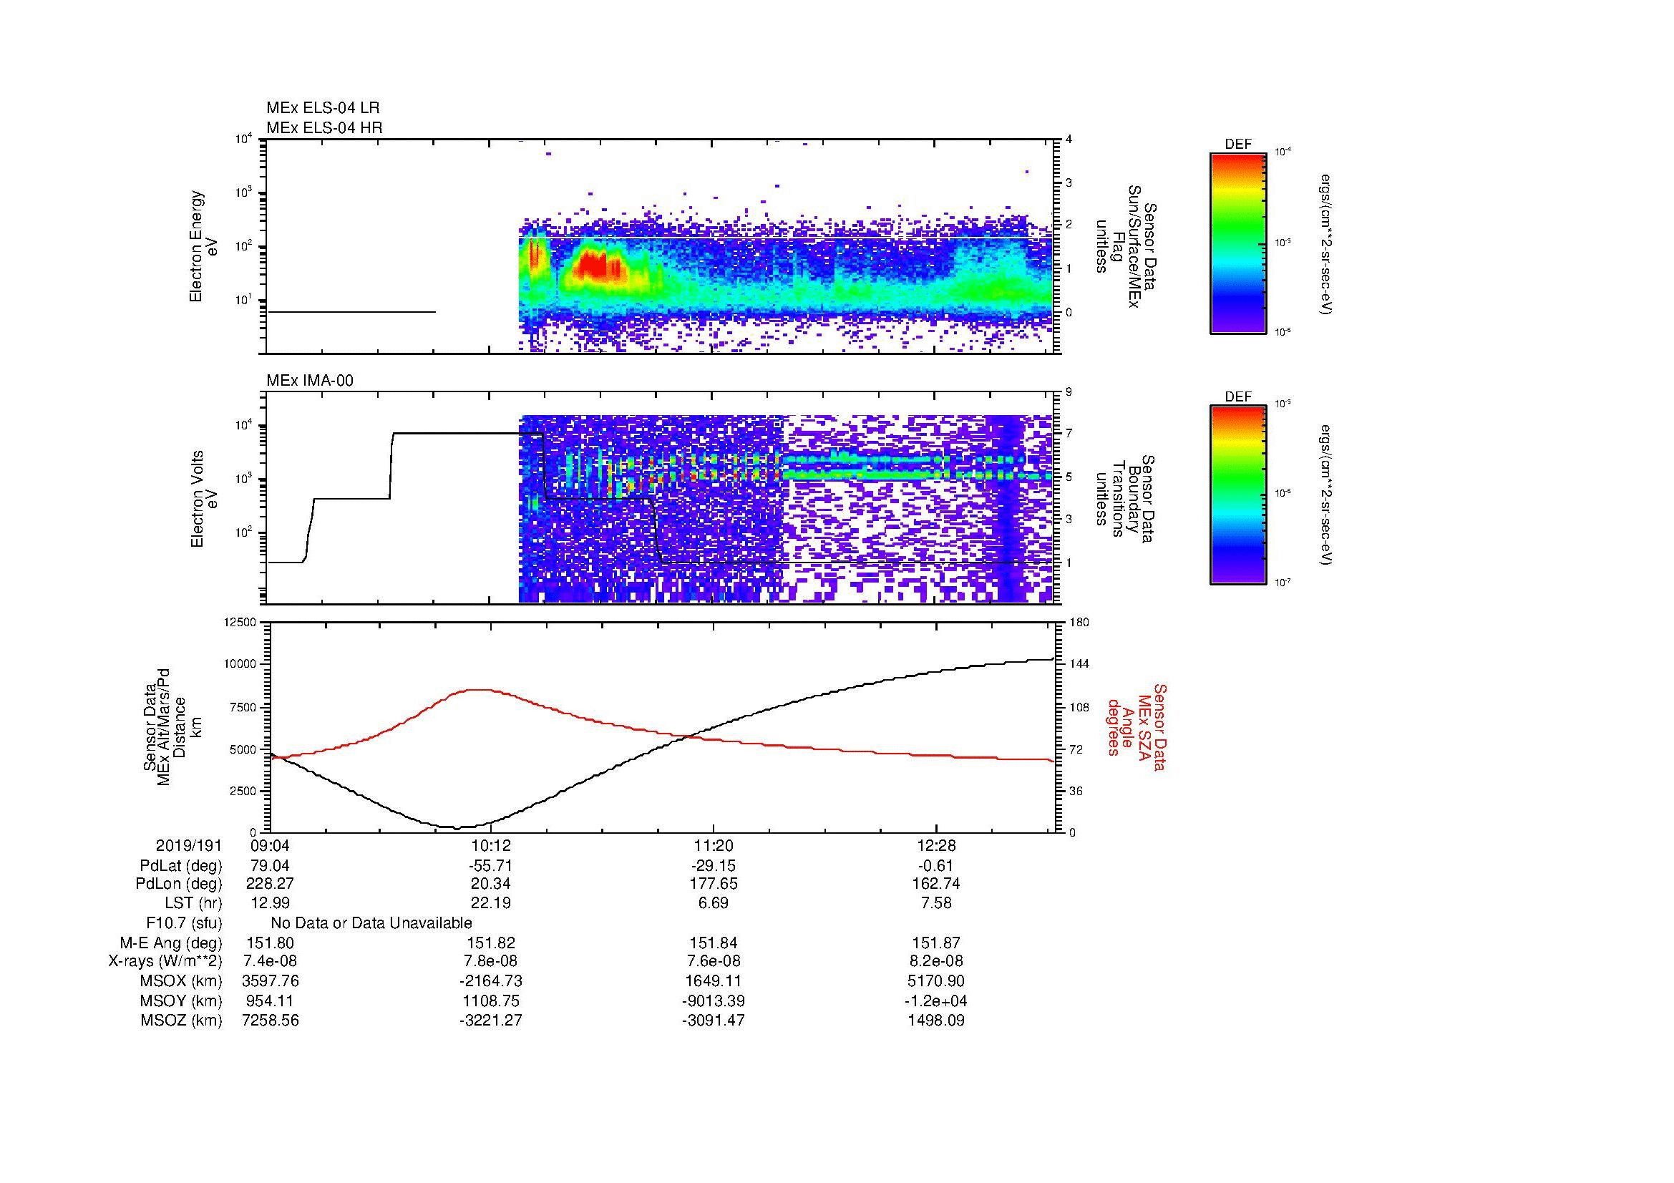Click the M-E Ang value '151.87'

tap(936, 943)
